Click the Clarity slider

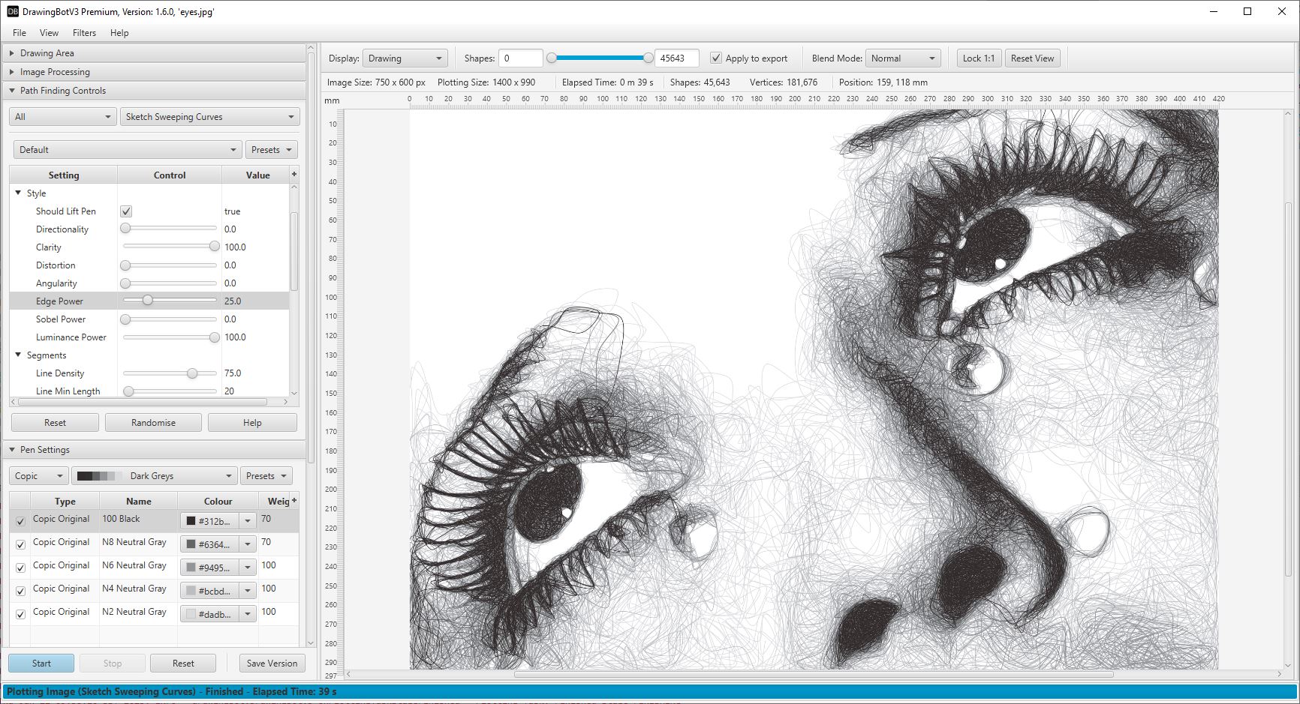pyautogui.click(x=170, y=247)
